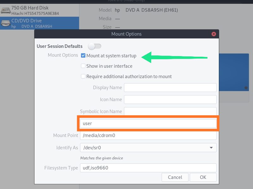Enable Show in user interface checkbox

point(83,66)
